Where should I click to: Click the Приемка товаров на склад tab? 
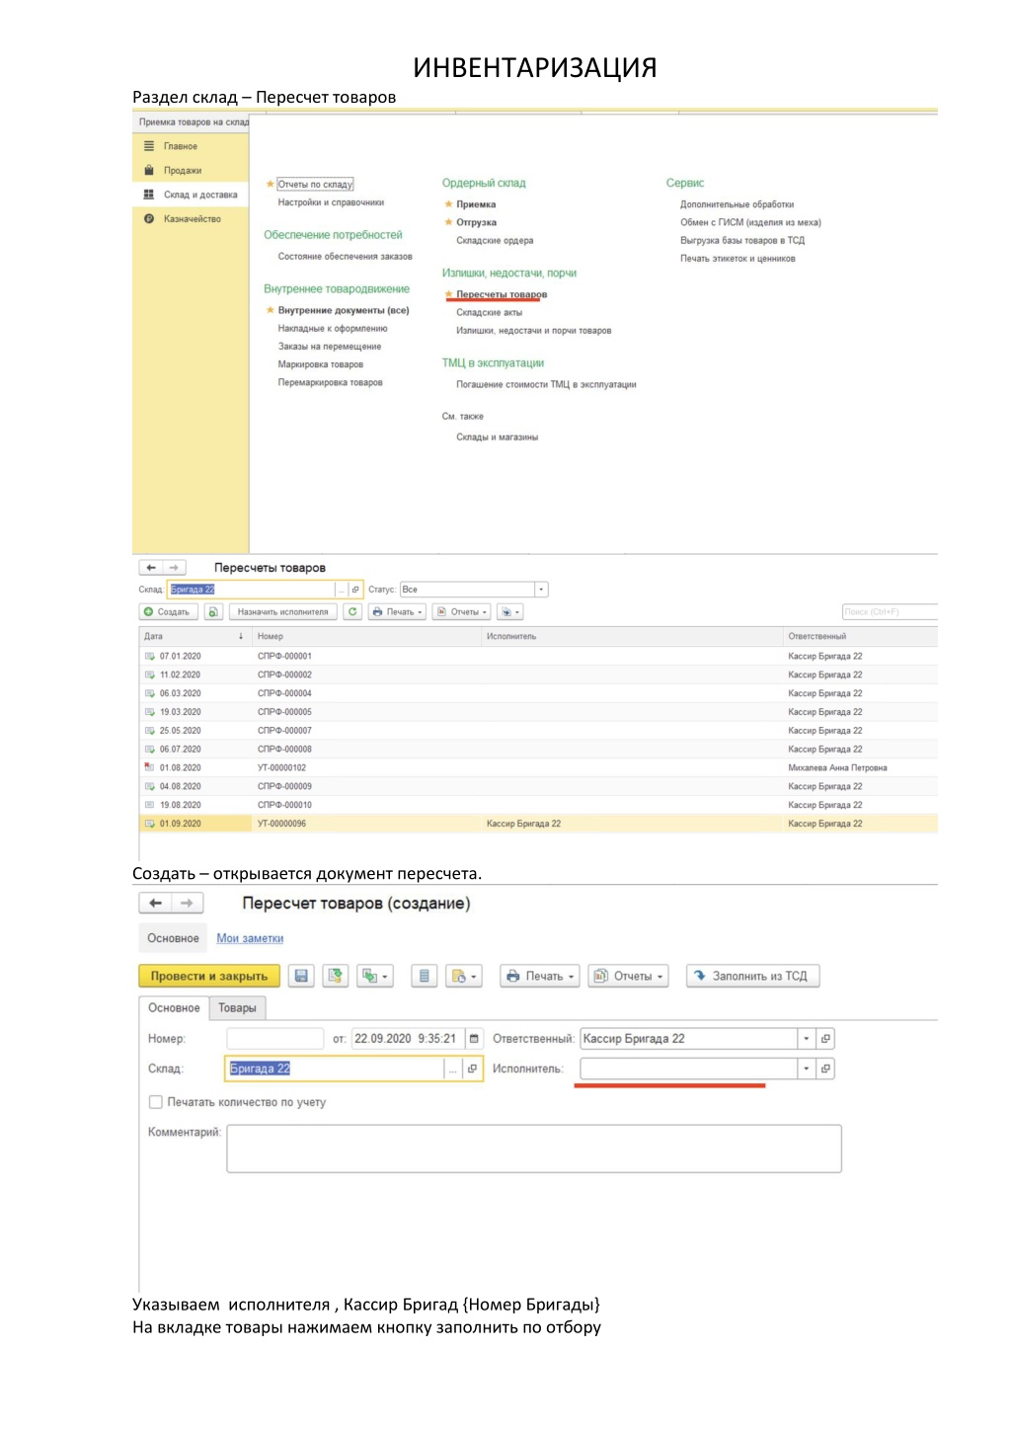[193, 122]
